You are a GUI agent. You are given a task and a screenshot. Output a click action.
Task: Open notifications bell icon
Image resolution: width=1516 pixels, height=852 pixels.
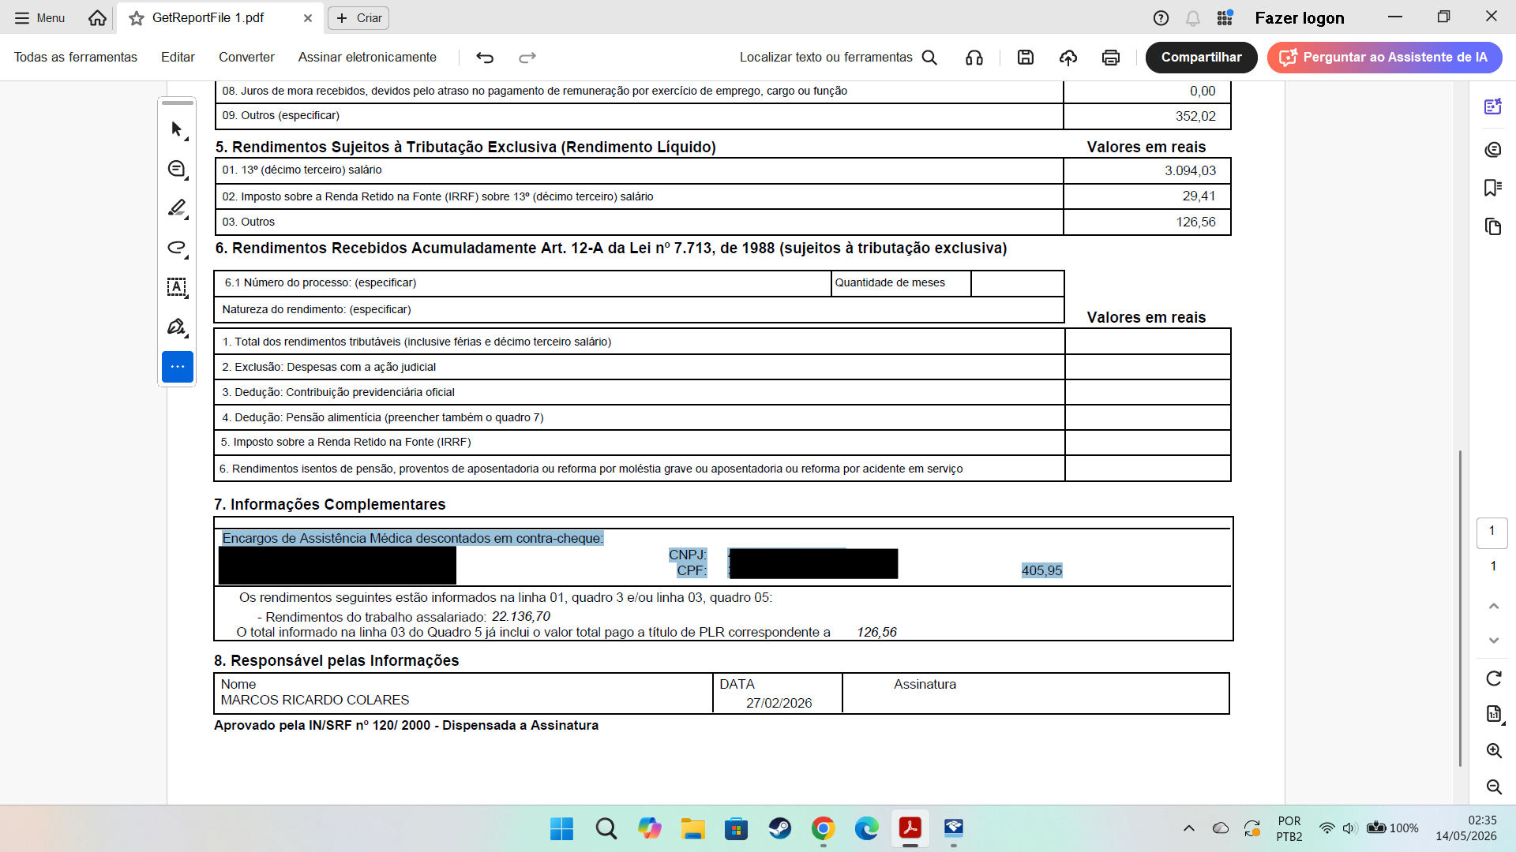pos(1193,18)
